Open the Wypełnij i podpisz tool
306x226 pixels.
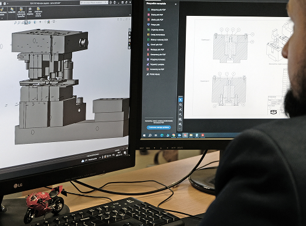pyautogui.click(x=155, y=65)
